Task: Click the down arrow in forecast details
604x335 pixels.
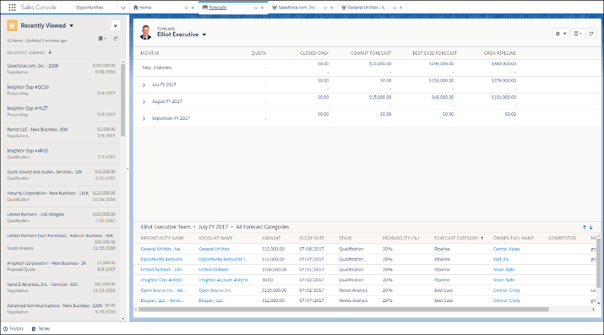Action: pyautogui.click(x=590, y=227)
